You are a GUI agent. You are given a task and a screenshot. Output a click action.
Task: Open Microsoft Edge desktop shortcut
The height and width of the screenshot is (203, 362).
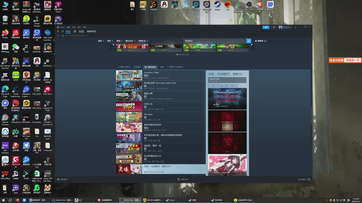(5, 92)
